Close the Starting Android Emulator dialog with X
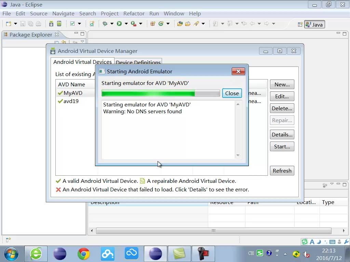Image resolution: width=350 pixels, height=262 pixels. (x=238, y=71)
